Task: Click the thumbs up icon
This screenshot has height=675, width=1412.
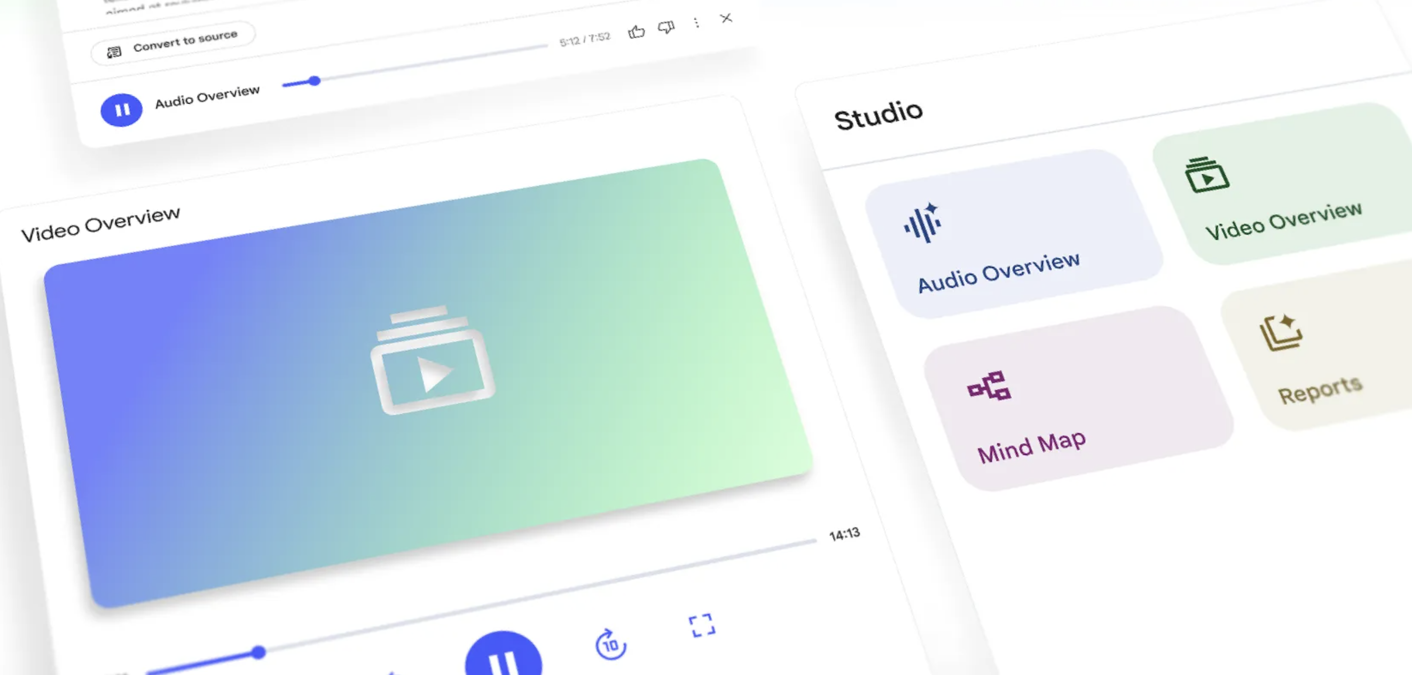Action: (x=636, y=32)
